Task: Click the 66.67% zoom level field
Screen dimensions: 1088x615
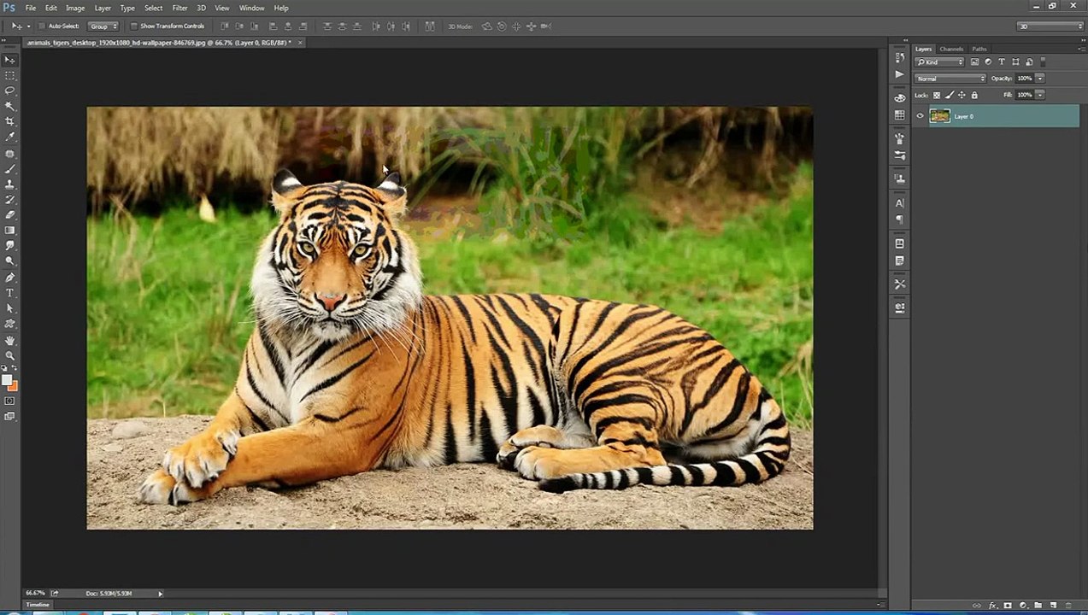Action: [35, 593]
